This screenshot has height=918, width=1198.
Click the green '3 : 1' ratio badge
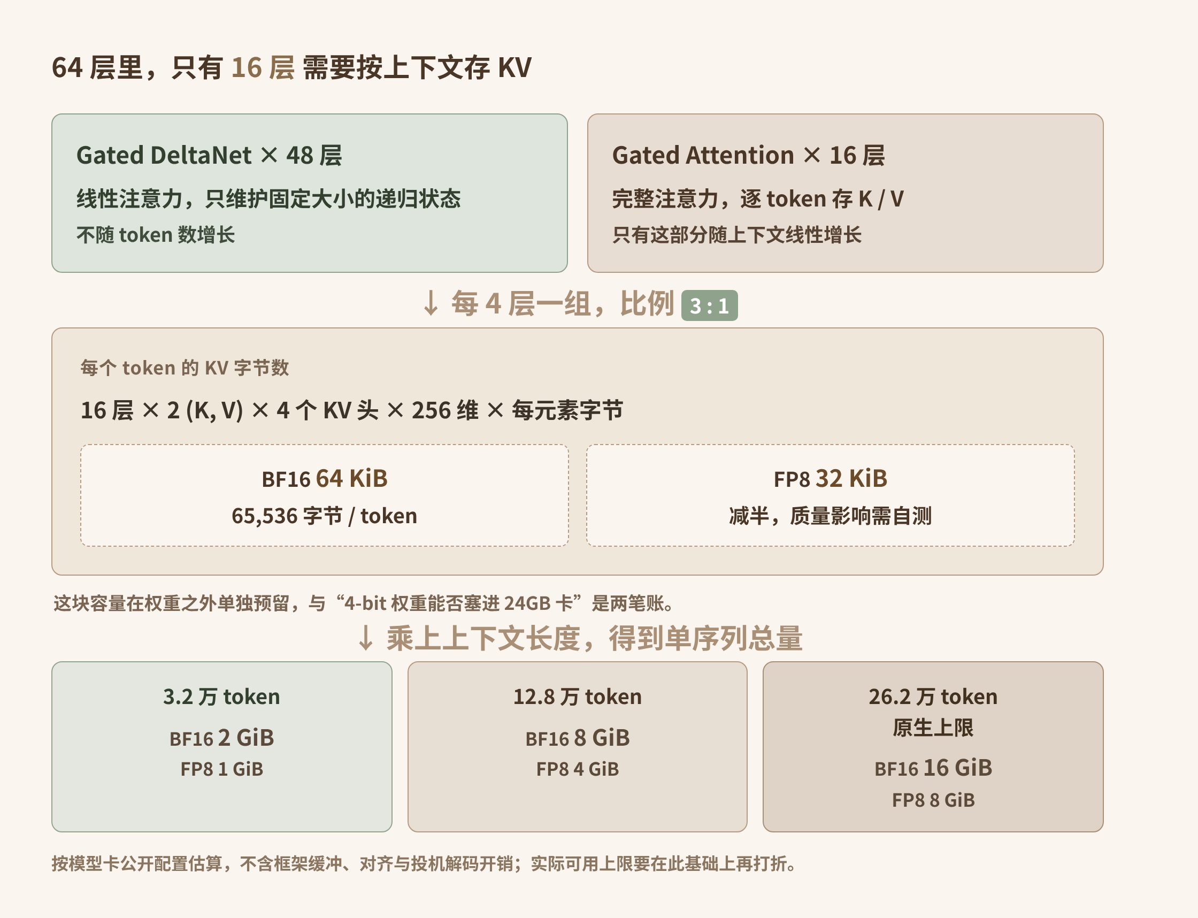(709, 305)
